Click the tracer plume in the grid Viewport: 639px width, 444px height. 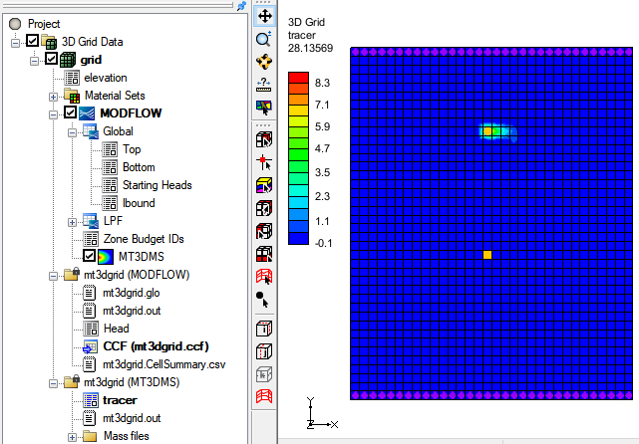coord(497,132)
